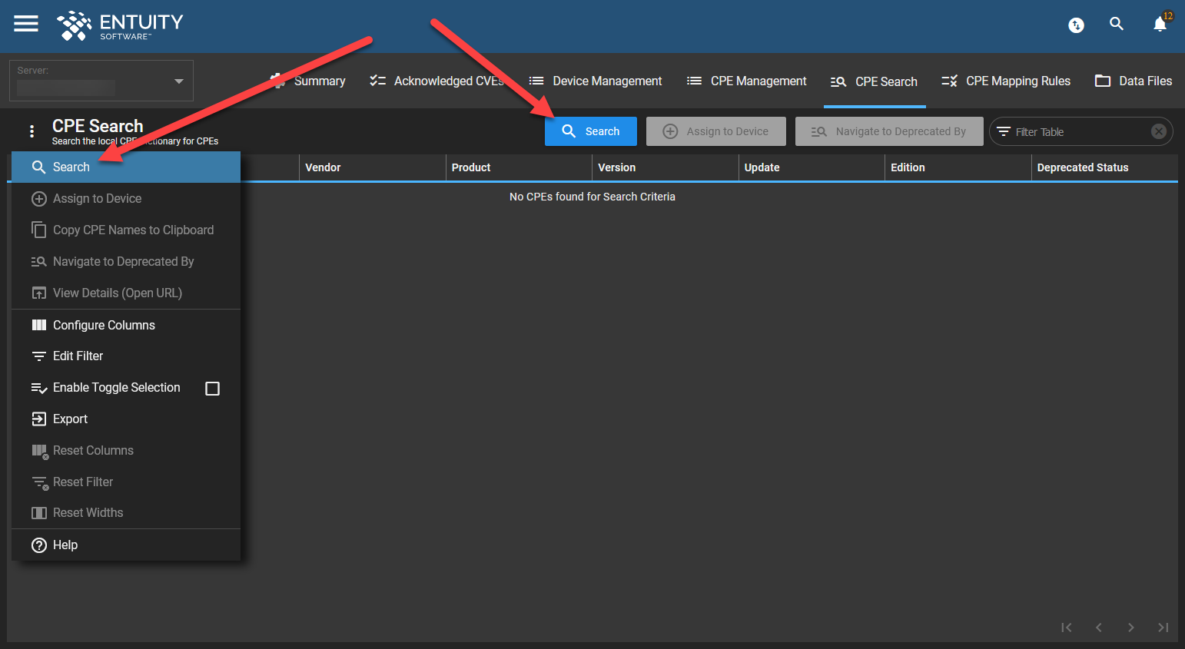Clear the Filter Table field with X
Viewport: 1185px width, 649px height.
(x=1159, y=131)
